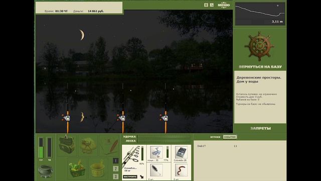Click the green food level gauge
This screenshot has width=321, height=181.
click(x=41, y=148)
